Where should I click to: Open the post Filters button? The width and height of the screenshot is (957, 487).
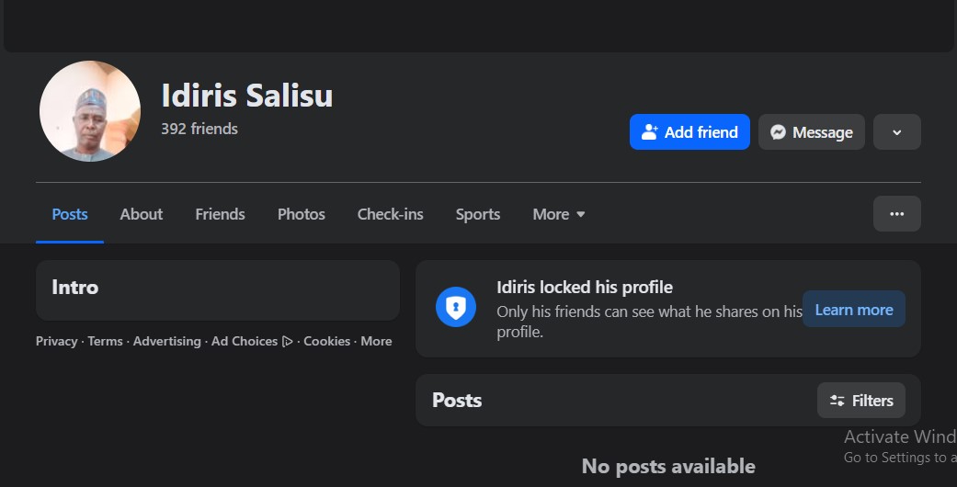click(861, 401)
